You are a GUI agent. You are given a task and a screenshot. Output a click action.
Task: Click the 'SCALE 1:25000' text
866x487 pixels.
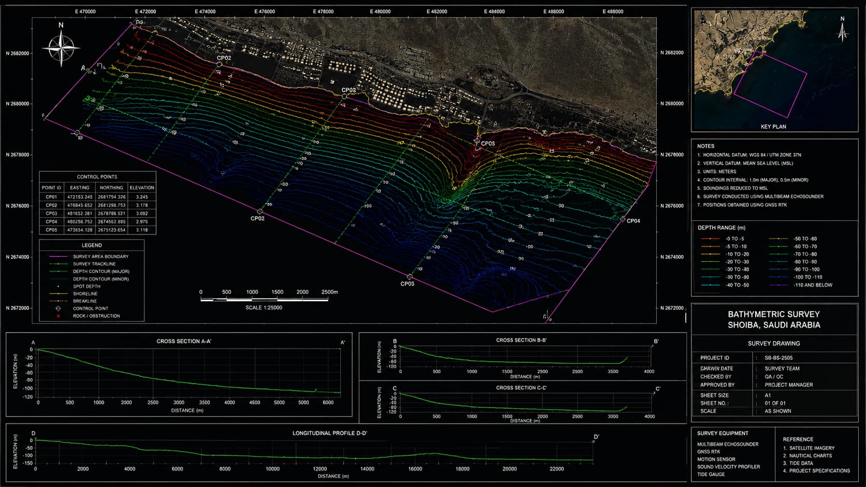(x=264, y=307)
